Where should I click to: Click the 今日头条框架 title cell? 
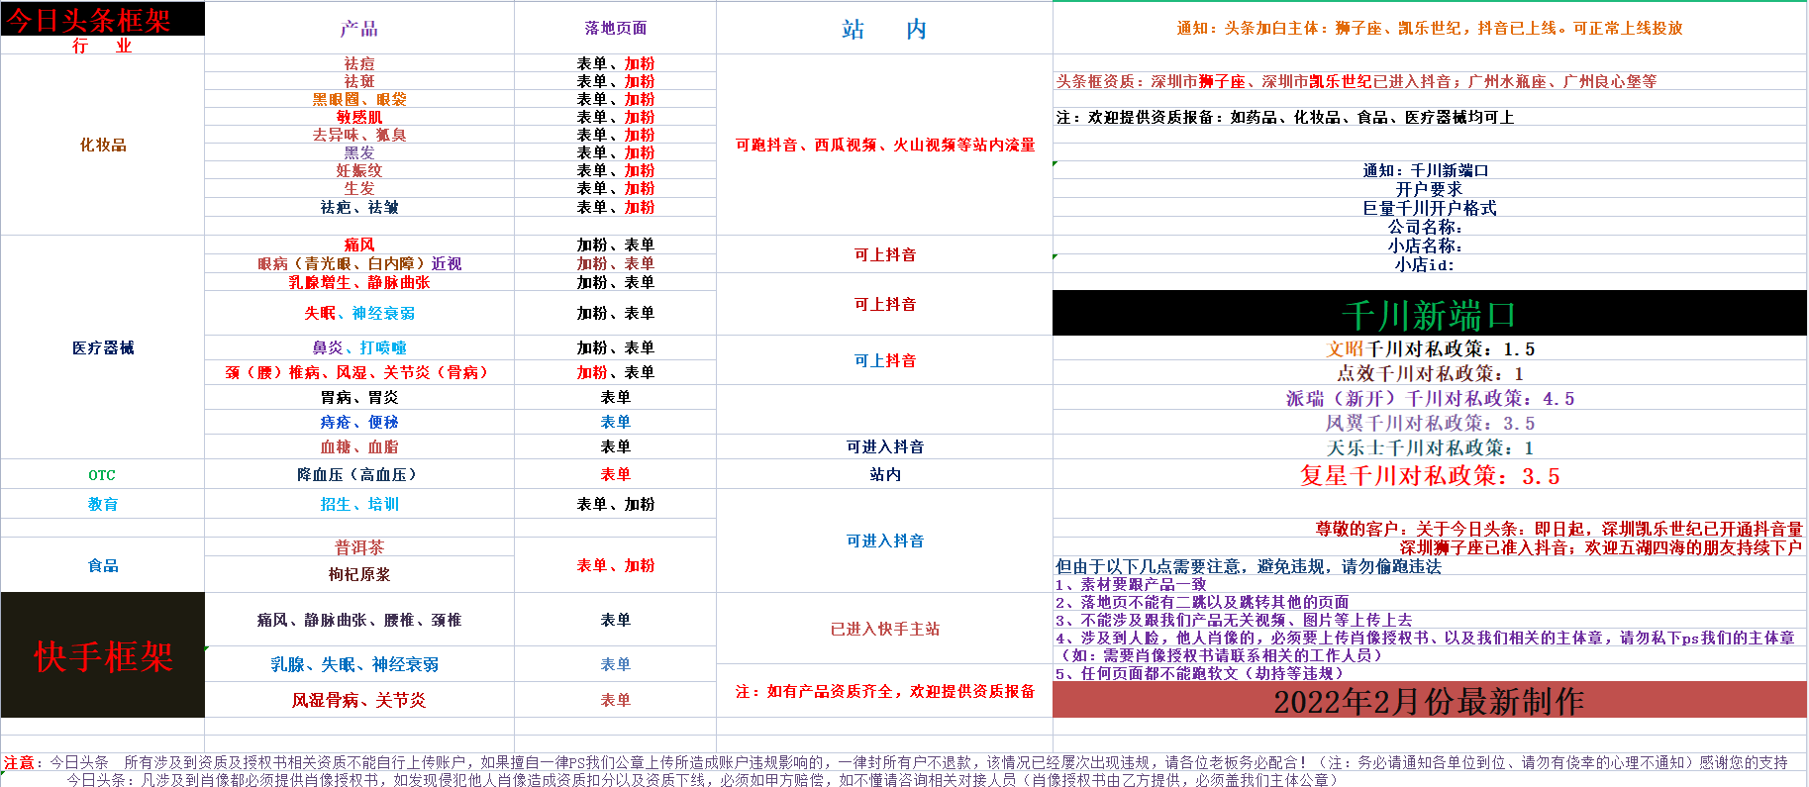(x=103, y=19)
